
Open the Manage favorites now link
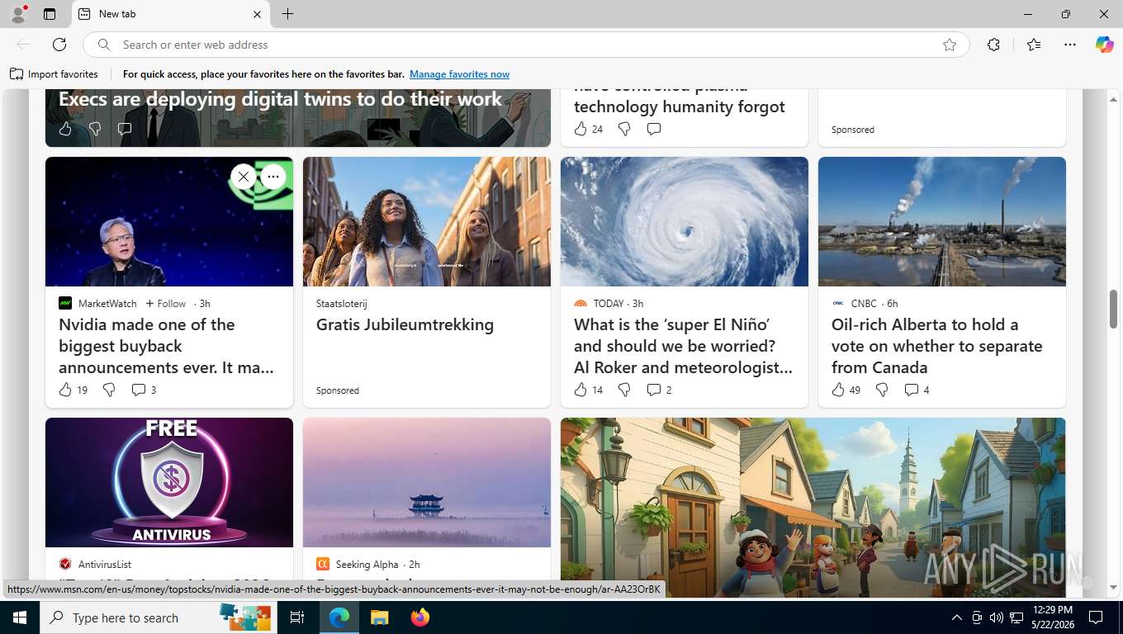(x=459, y=74)
